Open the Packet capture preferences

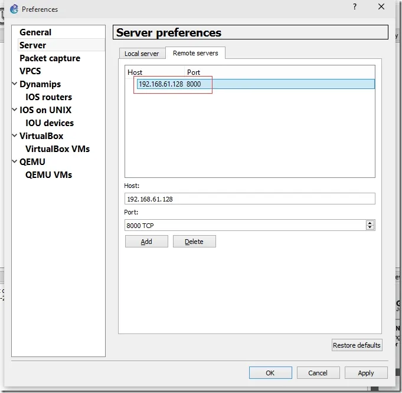point(50,58)
